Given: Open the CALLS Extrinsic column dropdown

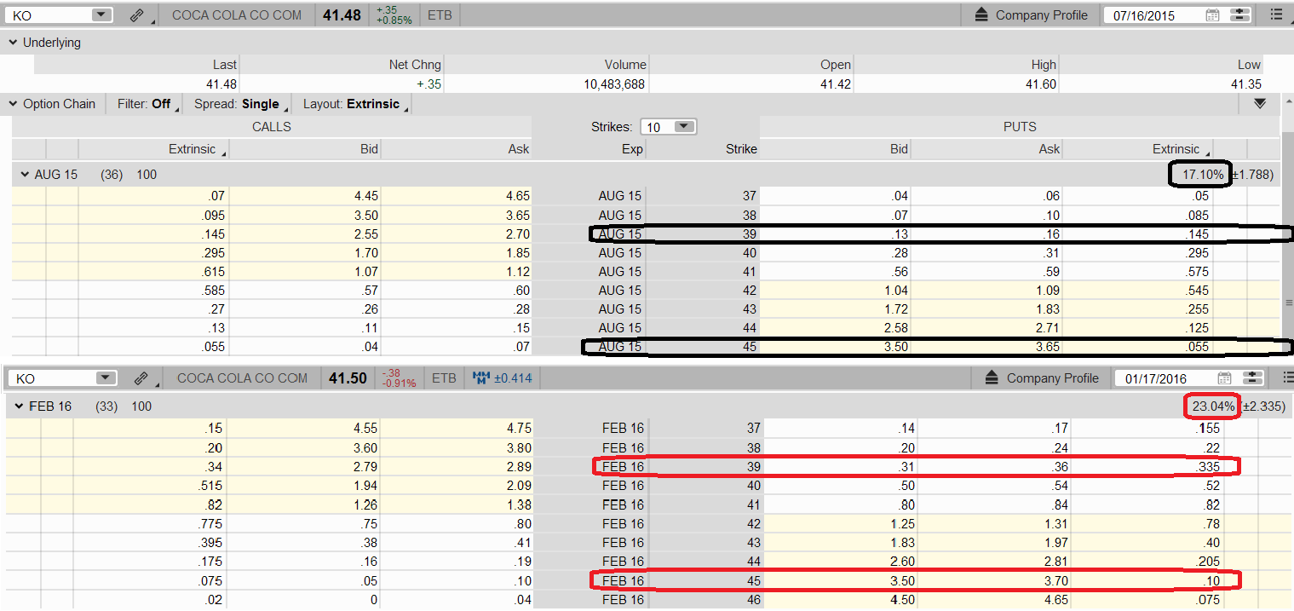Looking at the screenshot, I should (x=197, y=149).
